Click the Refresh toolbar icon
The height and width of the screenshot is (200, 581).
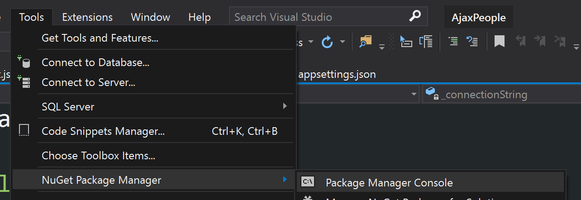327,42
